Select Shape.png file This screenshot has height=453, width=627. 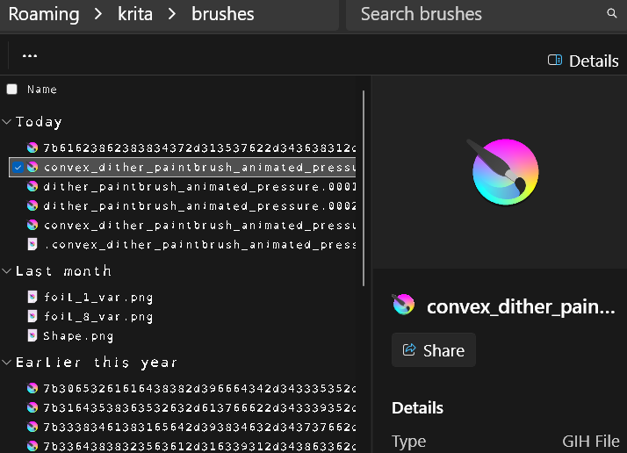(78, 336)
